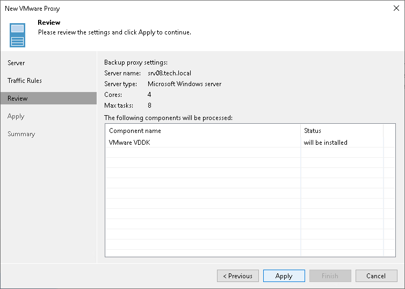Viewport: 405px width, 289px height.
Task: Click the server name srv08.tech.local
Action: click(169, 73)
